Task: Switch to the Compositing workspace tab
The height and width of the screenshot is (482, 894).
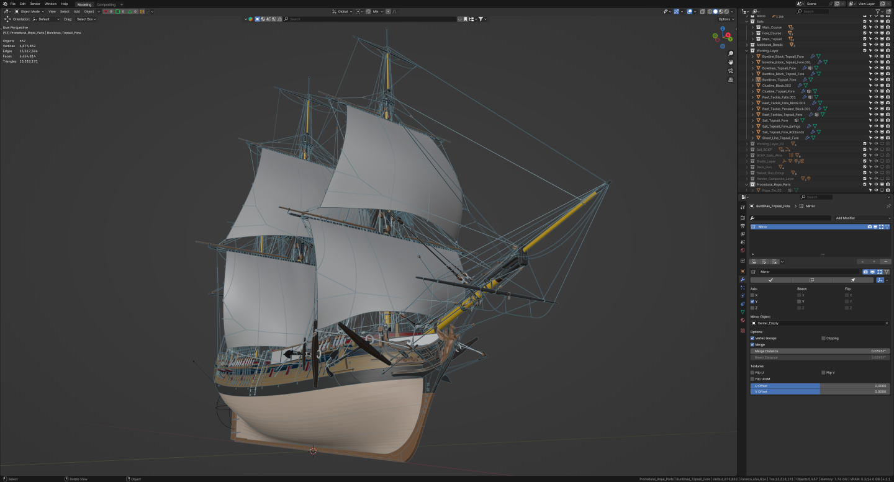Action: (x=106, y=4)
